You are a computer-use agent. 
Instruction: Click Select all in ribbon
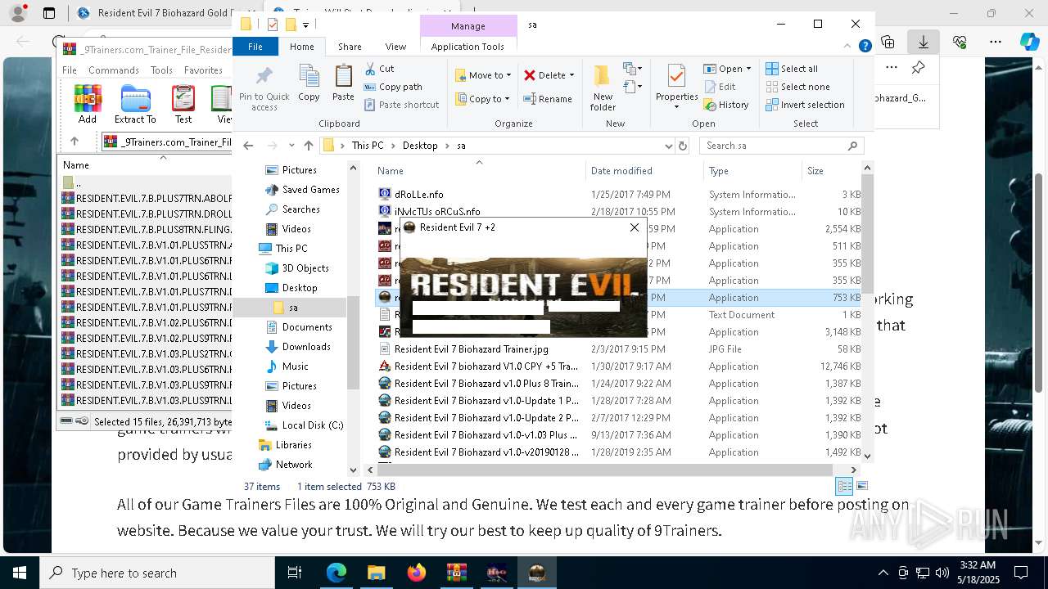792,69
